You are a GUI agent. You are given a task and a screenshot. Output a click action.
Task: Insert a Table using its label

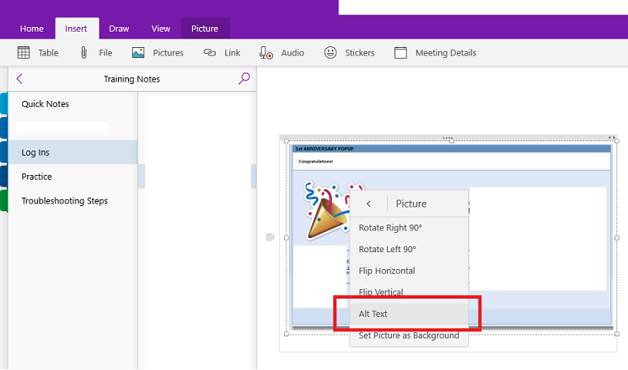[48, 53]
